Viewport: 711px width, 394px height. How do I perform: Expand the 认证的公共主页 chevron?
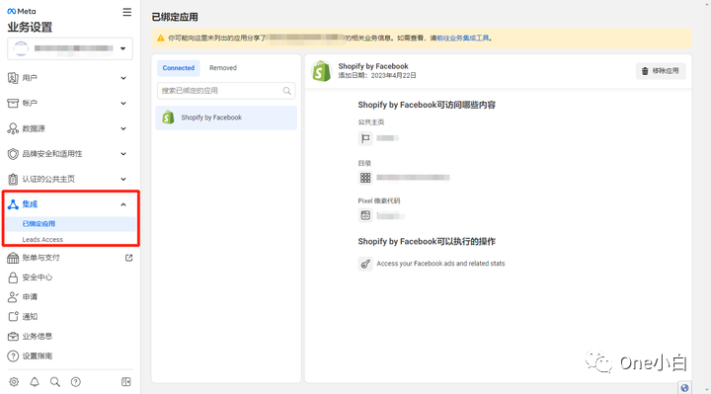[123, 179]
